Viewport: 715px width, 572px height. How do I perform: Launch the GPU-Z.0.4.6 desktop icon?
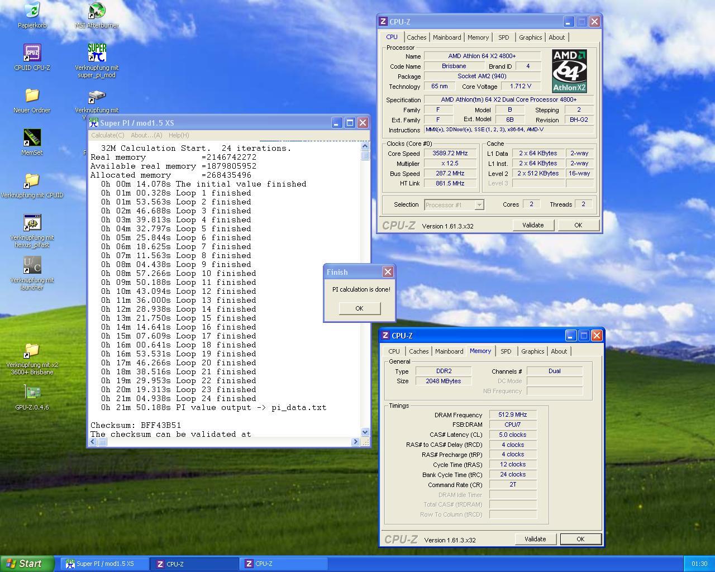(x=32, y=393)
